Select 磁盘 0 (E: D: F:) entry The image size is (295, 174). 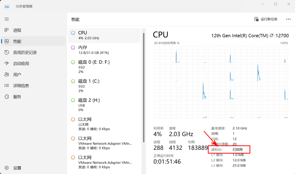(x=104, y=67)
